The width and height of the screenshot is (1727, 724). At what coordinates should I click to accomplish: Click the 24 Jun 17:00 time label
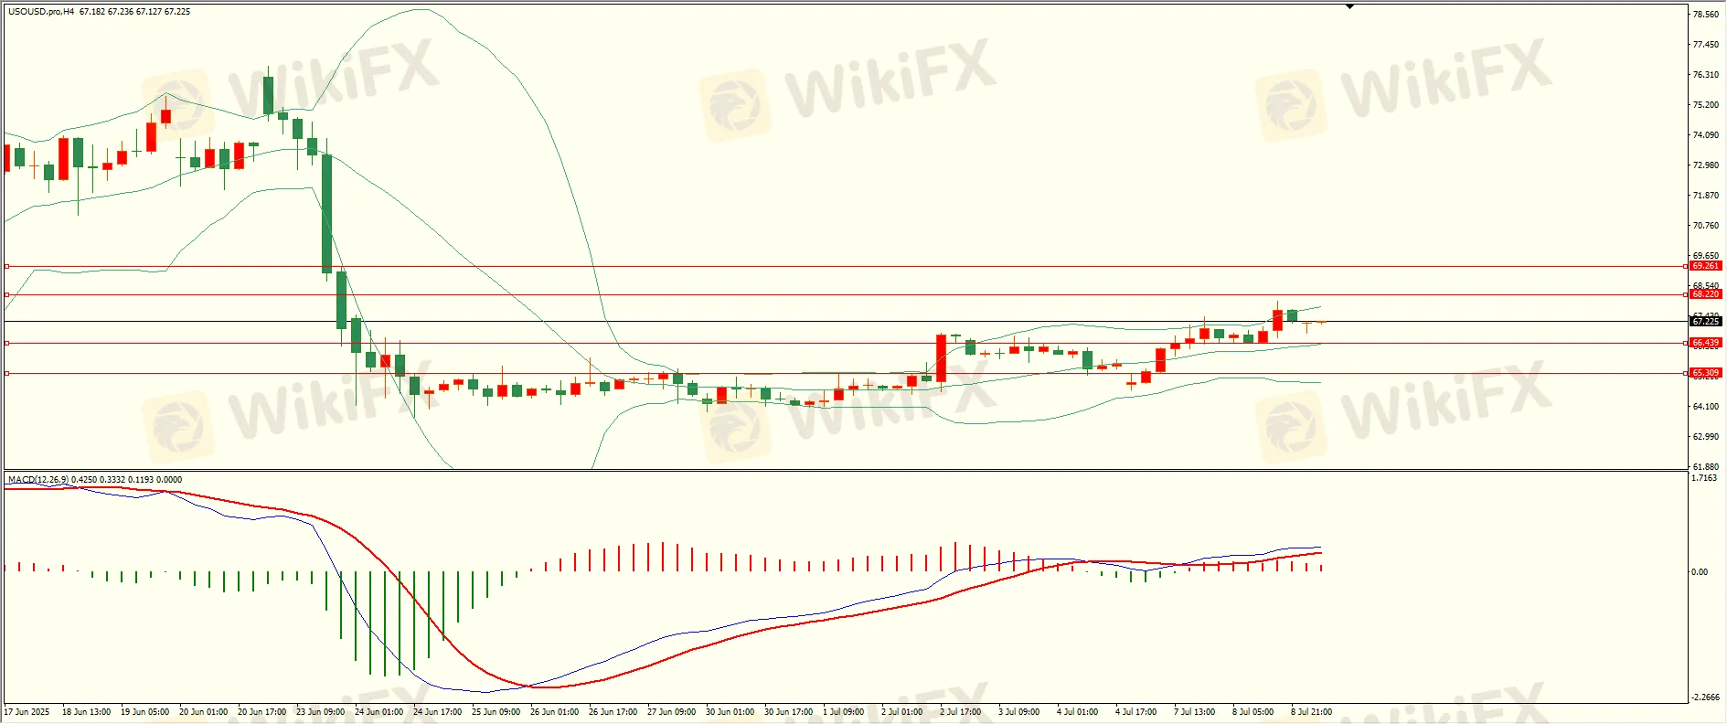pyautogui.click(x=437, y=712)
